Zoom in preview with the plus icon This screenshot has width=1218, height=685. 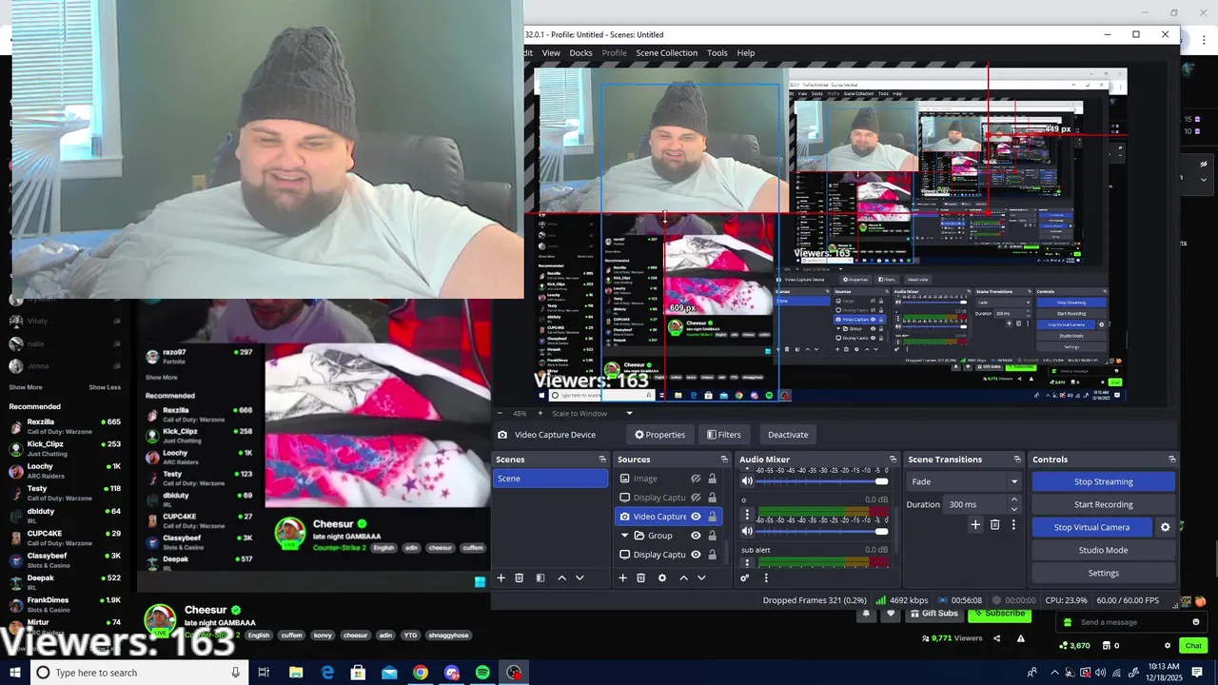tap(540, 413)
